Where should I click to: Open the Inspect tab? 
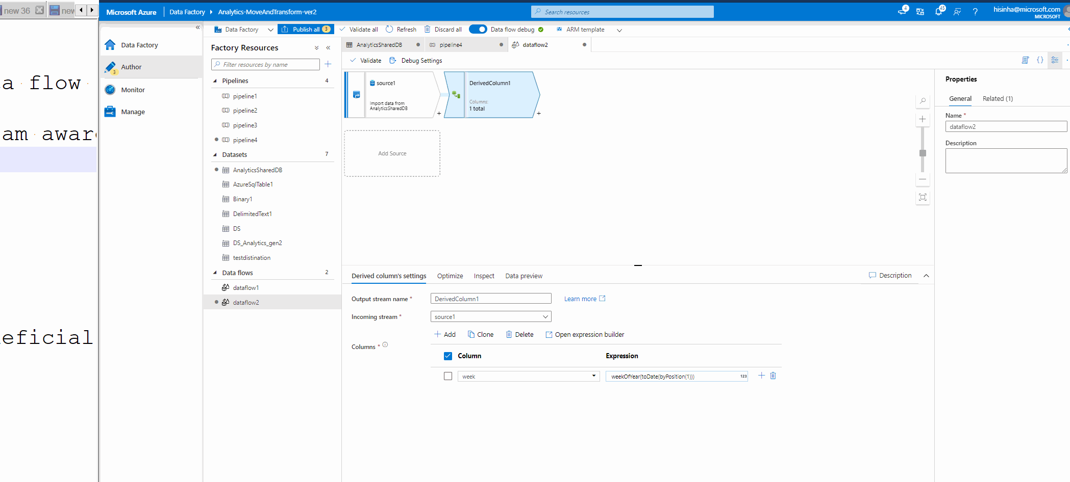(x=484, y=276)
